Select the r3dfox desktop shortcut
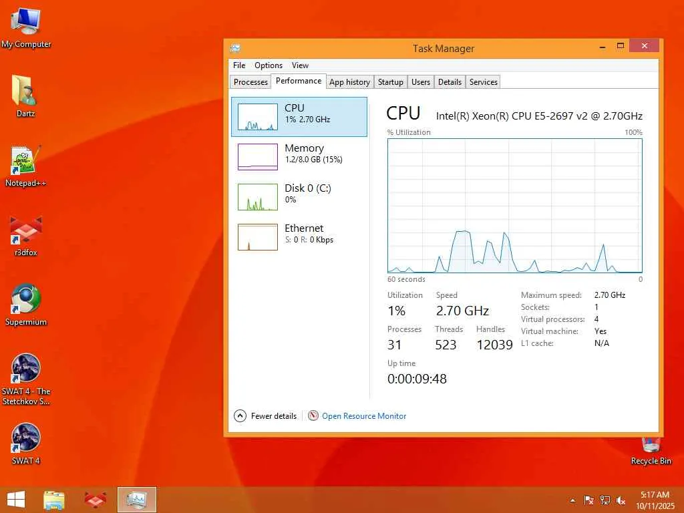 (x=26, y=236)
